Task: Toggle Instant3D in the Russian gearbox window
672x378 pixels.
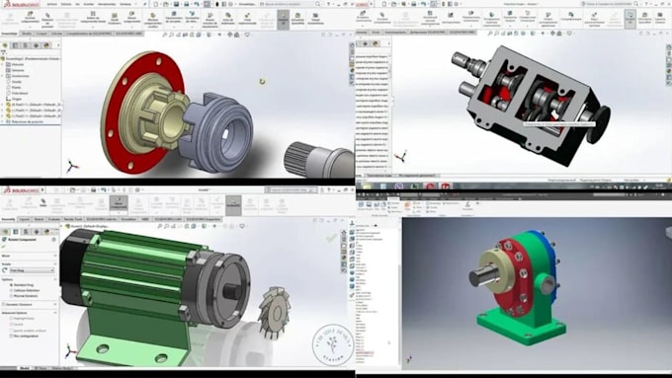Action: 630,20
